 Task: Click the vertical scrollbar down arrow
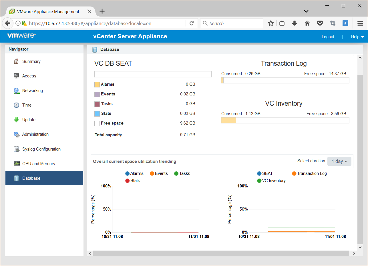360,247
